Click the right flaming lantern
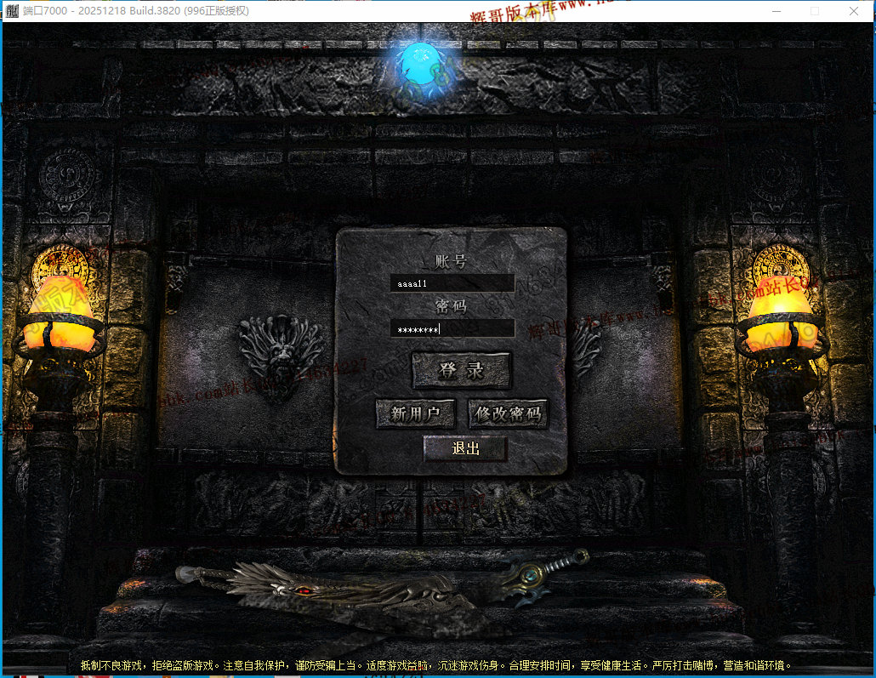 tap(782, 314)
